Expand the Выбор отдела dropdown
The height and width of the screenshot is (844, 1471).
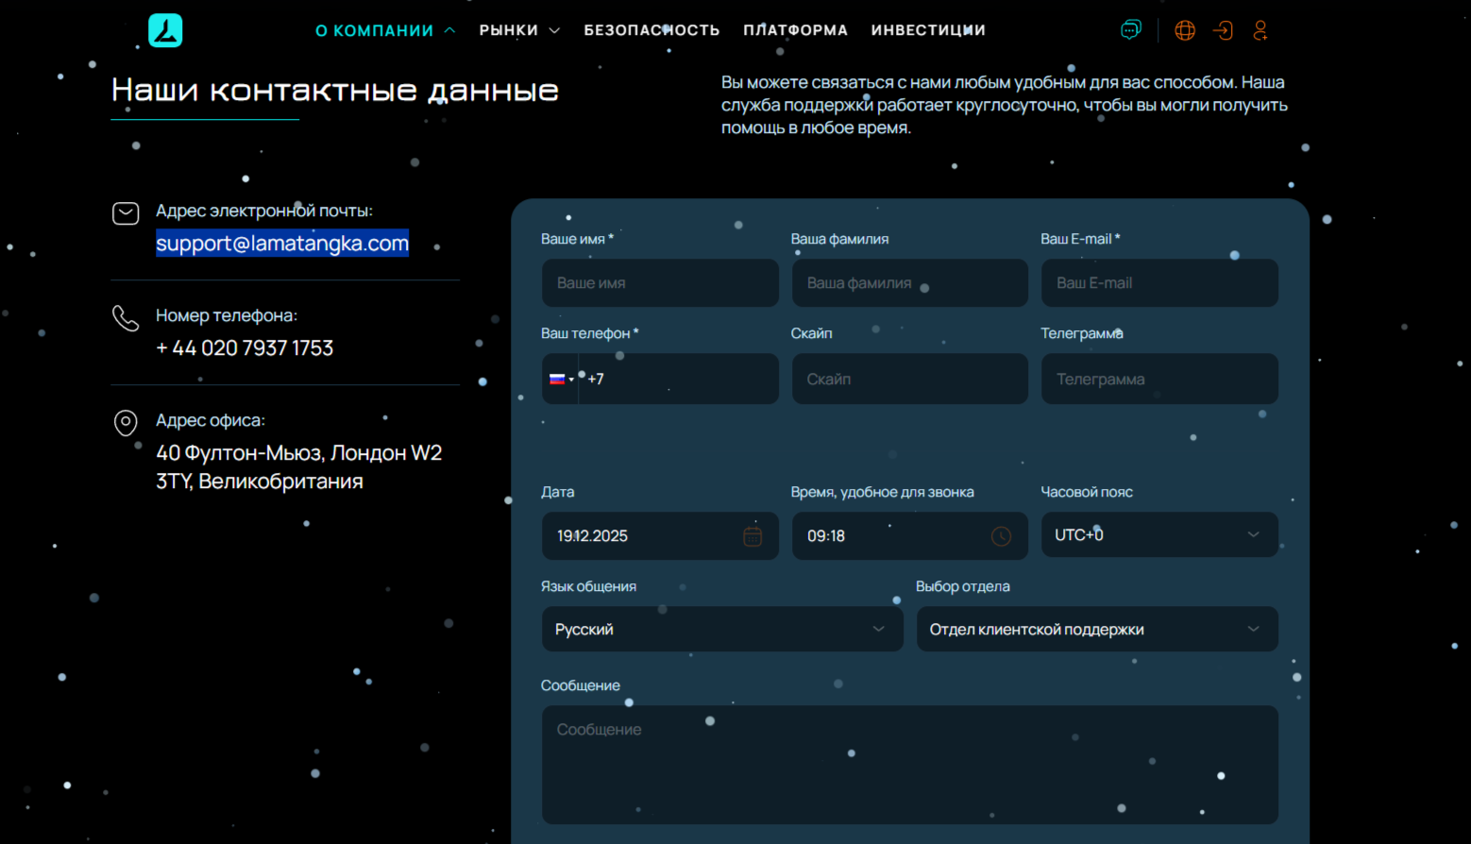1096,630
